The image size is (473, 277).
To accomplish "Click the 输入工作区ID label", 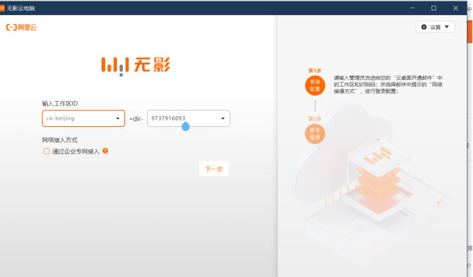I will coord(59,104).
